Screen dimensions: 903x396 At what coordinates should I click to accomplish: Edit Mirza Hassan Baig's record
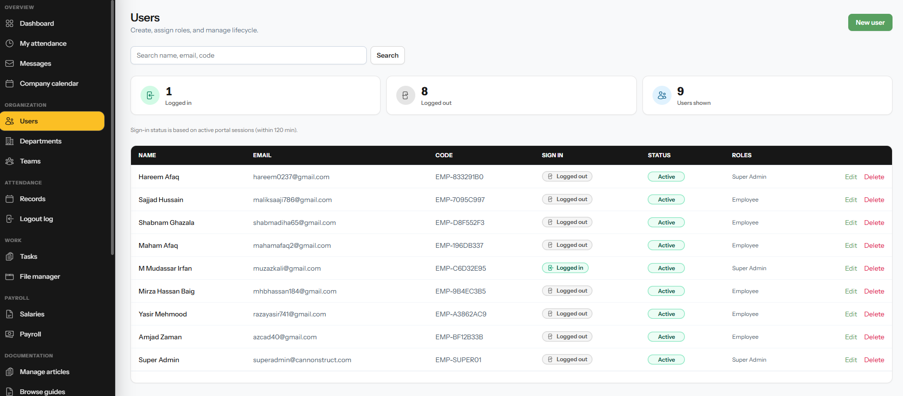851,291
